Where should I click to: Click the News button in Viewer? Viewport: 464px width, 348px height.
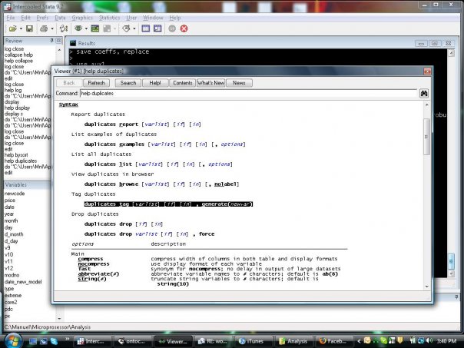[239, 83]
